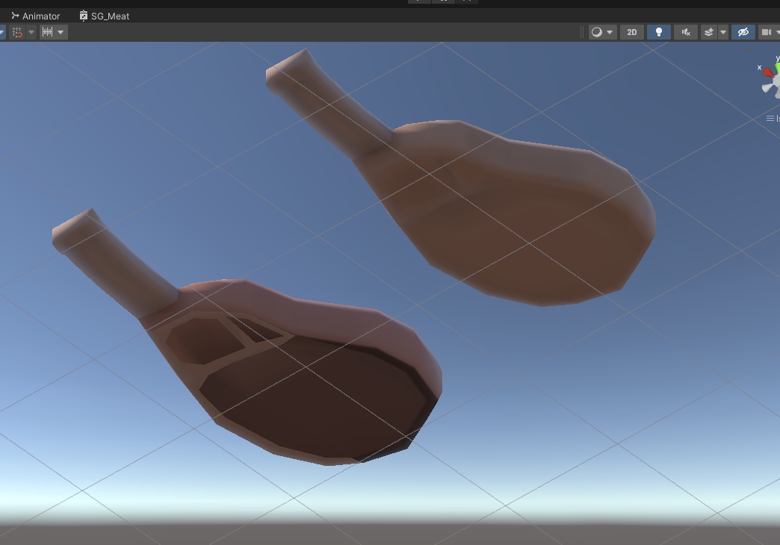Disable scene lighting with lightbulb toggle

coord(658,32)
